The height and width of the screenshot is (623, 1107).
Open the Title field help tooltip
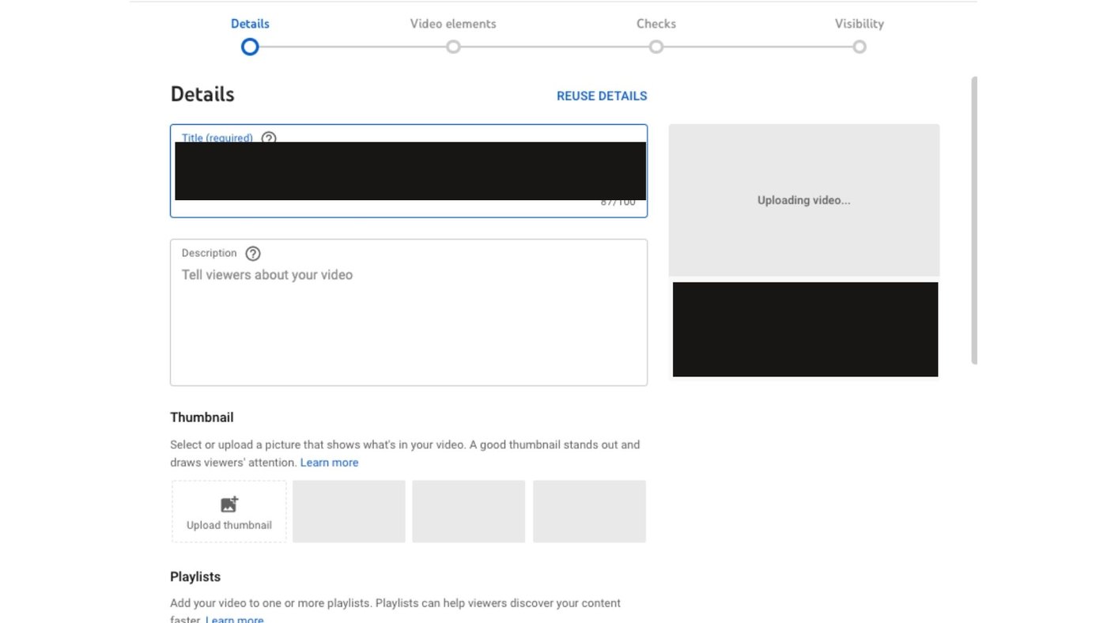(268, 138)
